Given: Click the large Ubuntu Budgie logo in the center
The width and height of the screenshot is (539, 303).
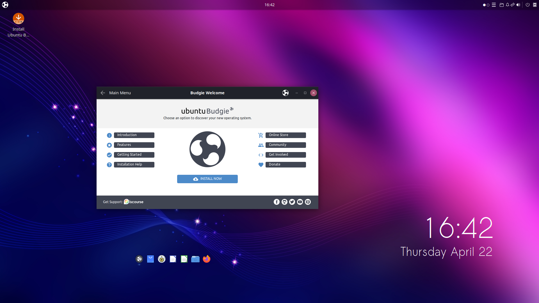Looking at the screenshot, I should 207,149.
